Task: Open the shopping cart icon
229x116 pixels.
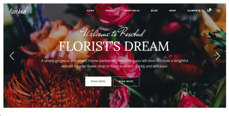Action: point(208,11)
